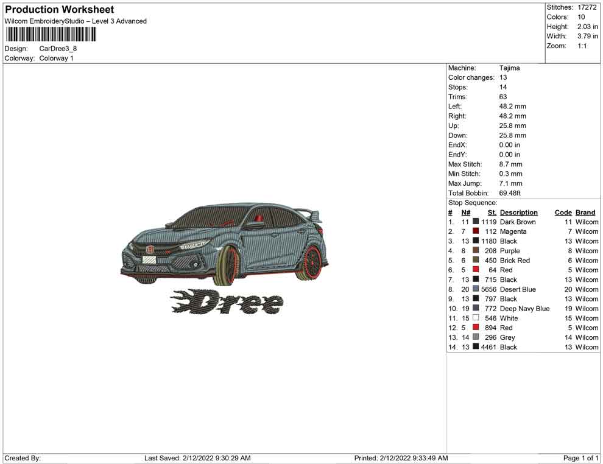
Task: Click the stitch count '4461' in row 14
Action: (x=488, y=346)
